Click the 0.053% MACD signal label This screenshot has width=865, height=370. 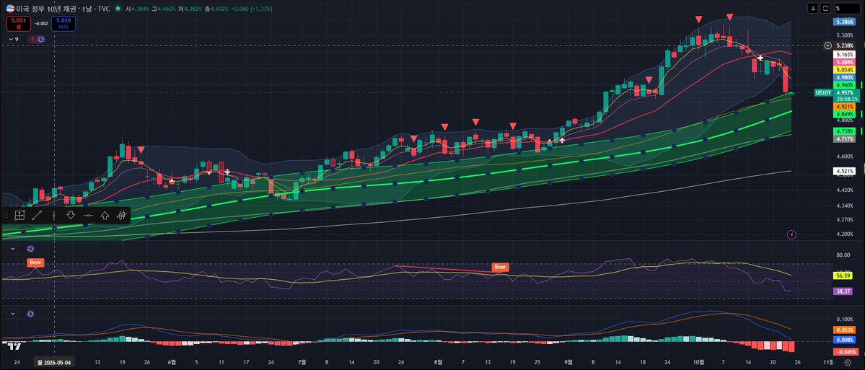pos(845,330)
